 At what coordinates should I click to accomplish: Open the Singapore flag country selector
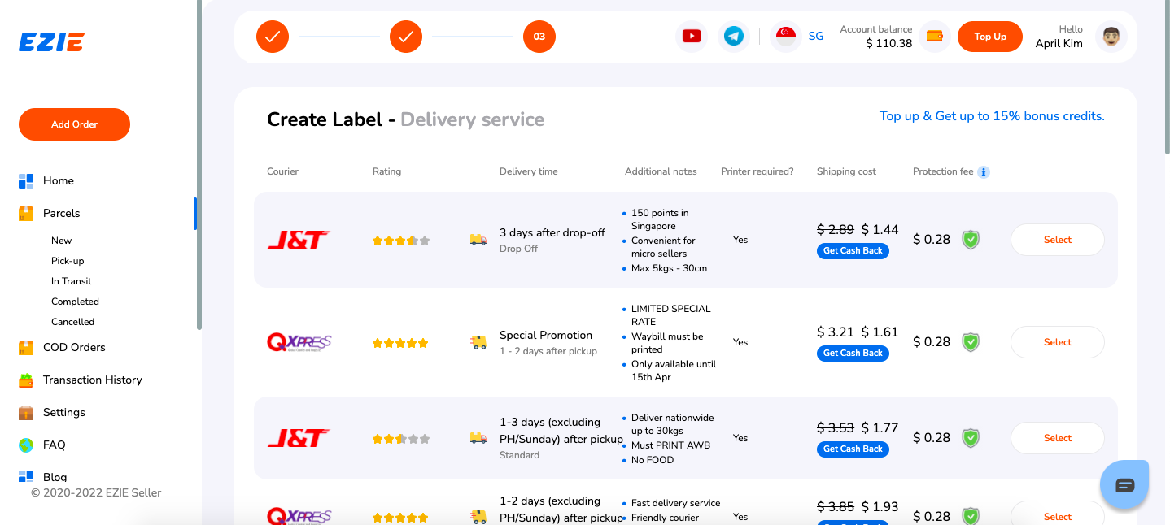click(786, 37)
